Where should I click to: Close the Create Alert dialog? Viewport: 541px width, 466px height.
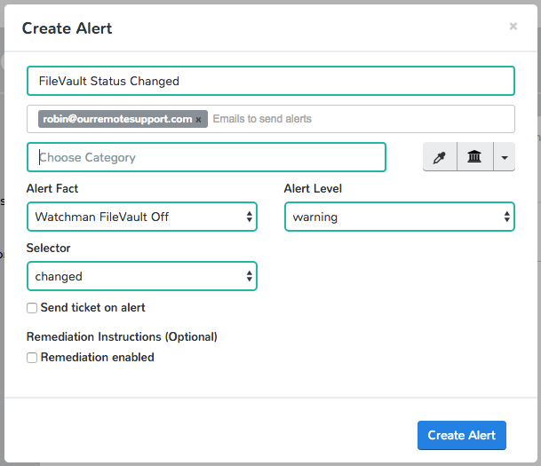click(x=513, y=27)
